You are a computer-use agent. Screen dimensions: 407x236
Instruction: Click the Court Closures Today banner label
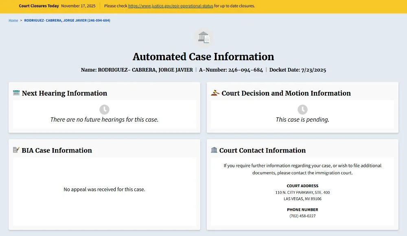pyautogui.click(x=39, y=6)
